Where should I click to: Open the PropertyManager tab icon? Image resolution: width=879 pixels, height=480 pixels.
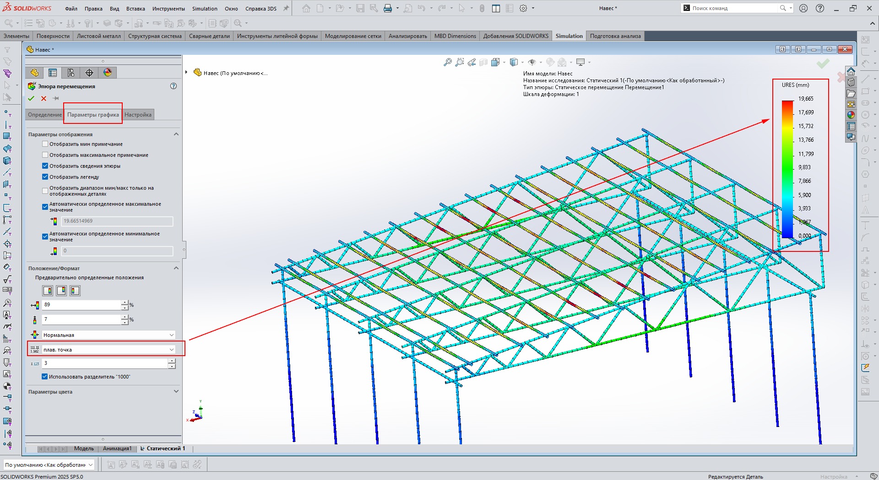[x=53, y=73]
